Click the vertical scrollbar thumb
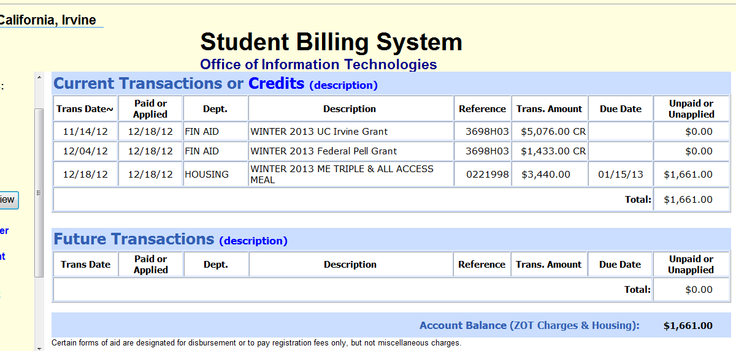736x351 pixels. pyautogui.click(x=39, y=192)
